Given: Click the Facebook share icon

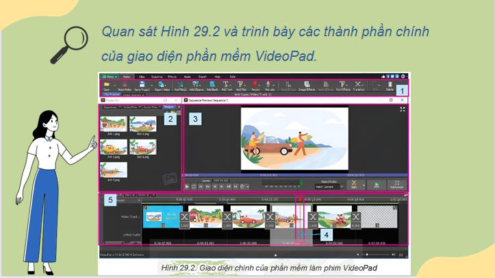Looking at the screenshot, I should 388,77.
